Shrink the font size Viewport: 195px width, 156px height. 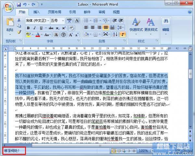point(77,35)
